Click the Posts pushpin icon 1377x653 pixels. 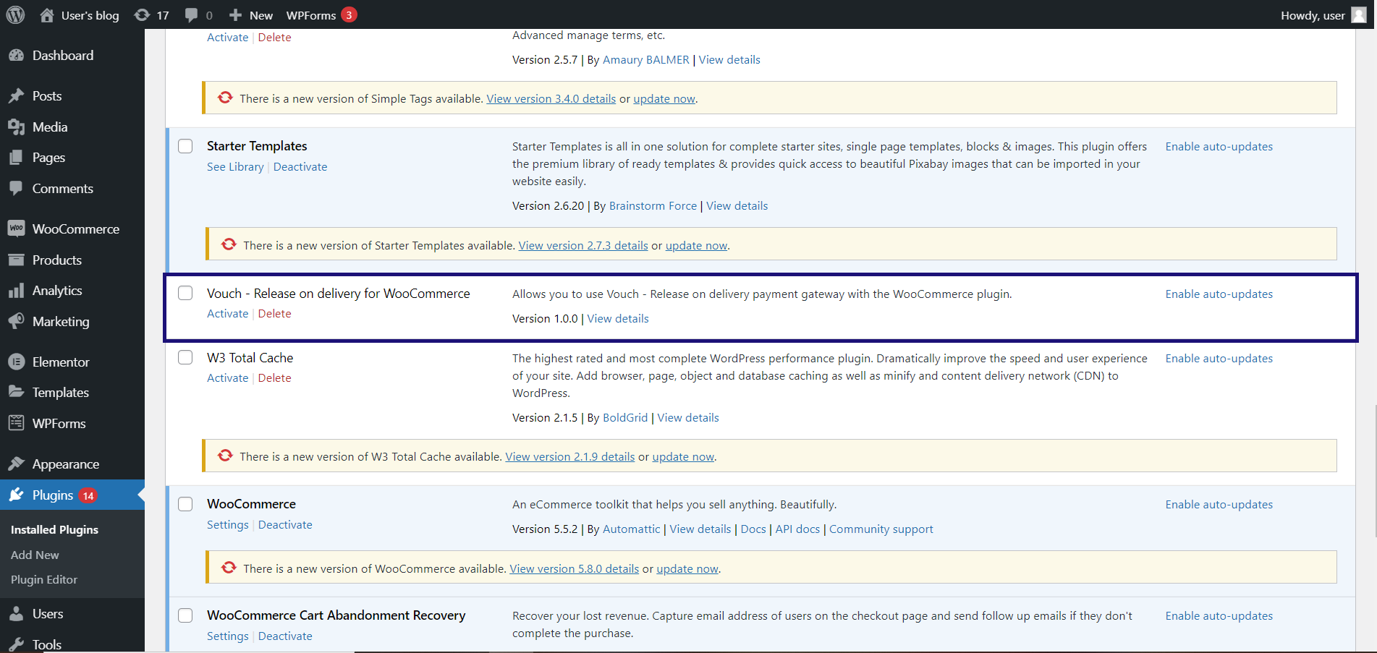pos(16,96)
